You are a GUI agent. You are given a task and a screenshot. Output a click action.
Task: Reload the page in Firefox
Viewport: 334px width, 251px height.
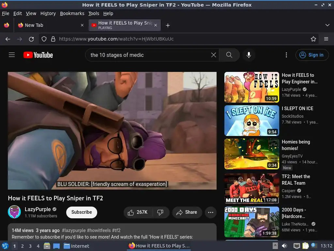pyautogui.click(x=31, y=39)
